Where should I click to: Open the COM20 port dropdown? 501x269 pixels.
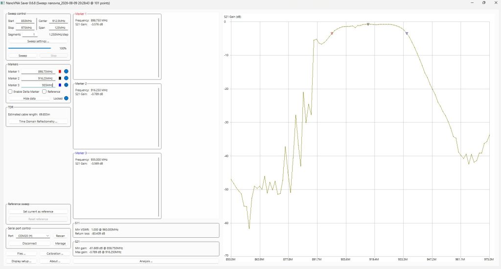pos(33,236)
